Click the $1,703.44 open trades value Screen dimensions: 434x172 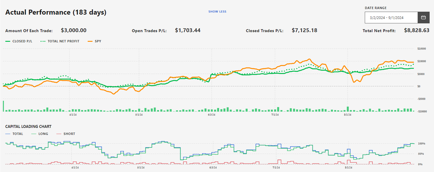[188, 30]
